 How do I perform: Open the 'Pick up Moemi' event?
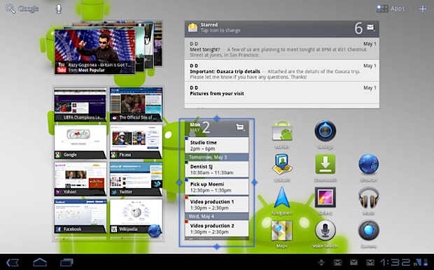pos(217,187)
